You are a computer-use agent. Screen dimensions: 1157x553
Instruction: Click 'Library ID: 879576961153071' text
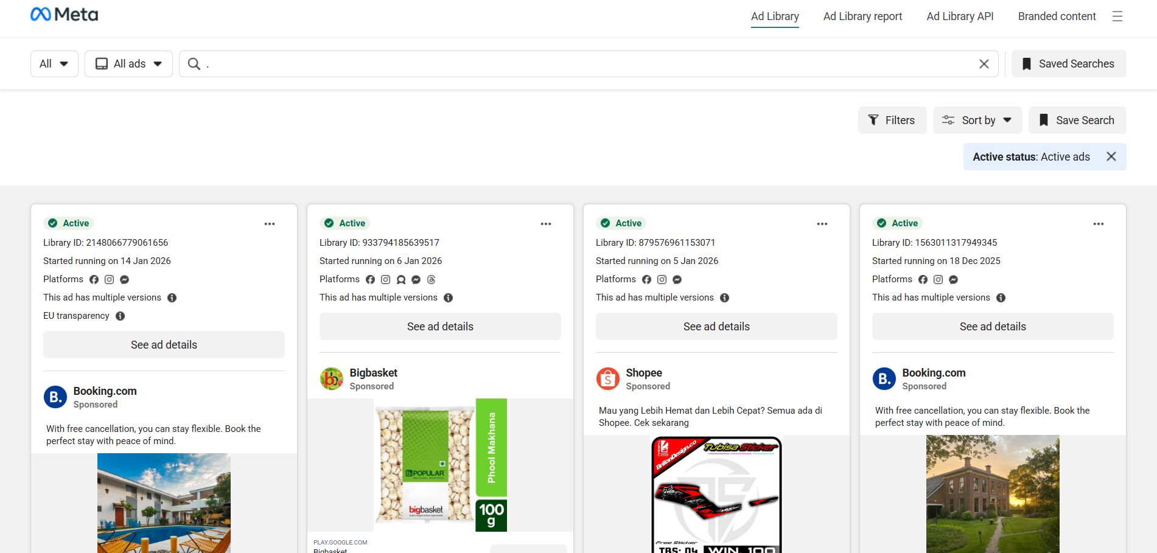(x=655, y=243)
